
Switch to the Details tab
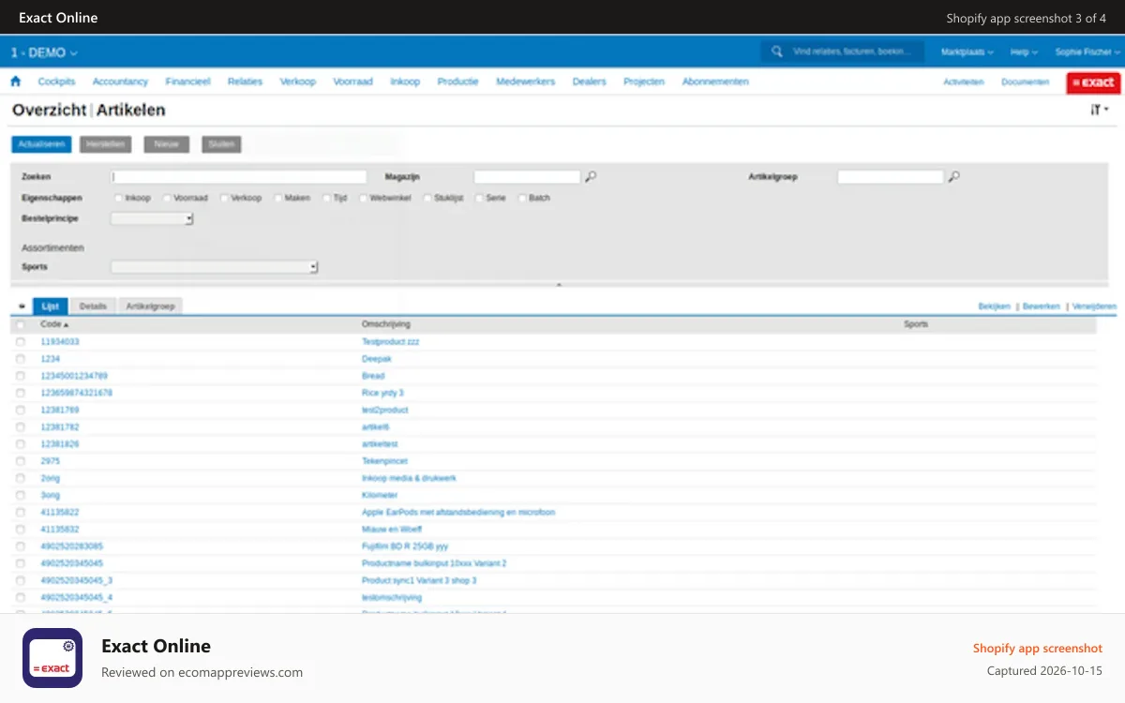tap(93, 307)
